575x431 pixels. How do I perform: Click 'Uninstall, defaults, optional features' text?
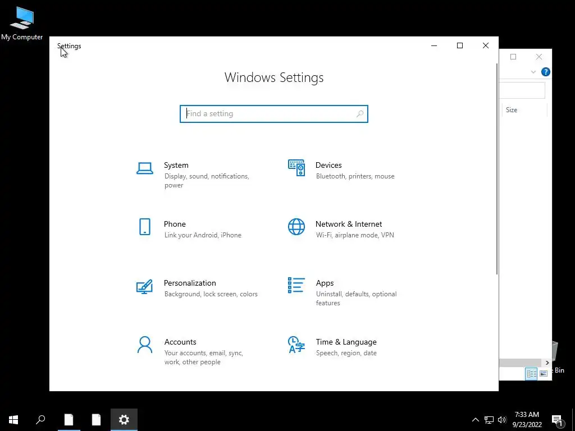point(356,299)
